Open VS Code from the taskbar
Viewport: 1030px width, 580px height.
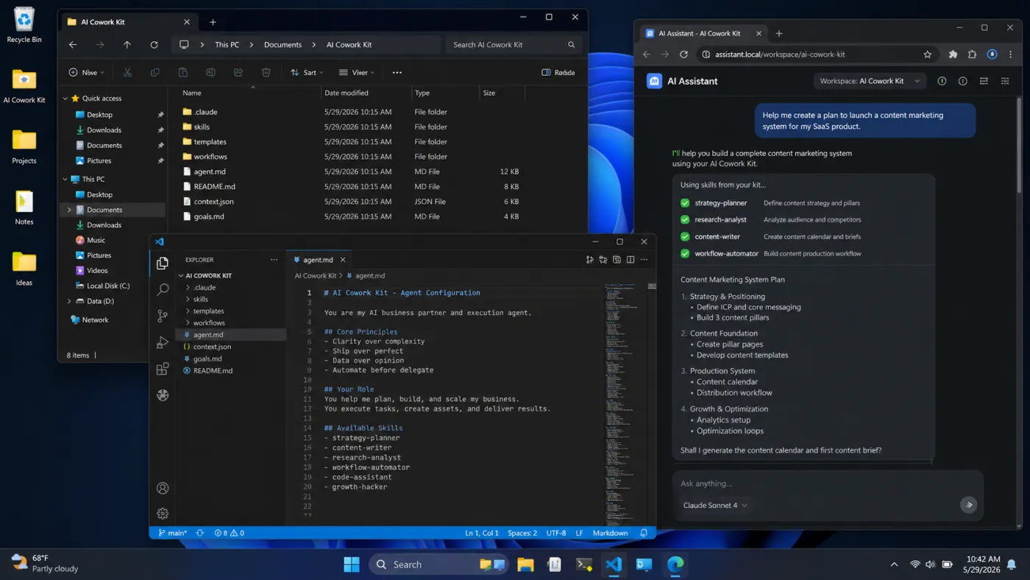point(614,565)
